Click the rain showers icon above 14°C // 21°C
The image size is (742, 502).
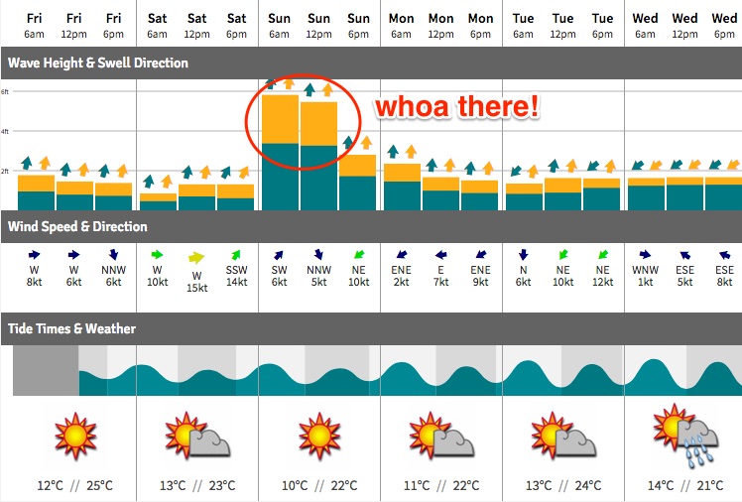click(685, 436)
